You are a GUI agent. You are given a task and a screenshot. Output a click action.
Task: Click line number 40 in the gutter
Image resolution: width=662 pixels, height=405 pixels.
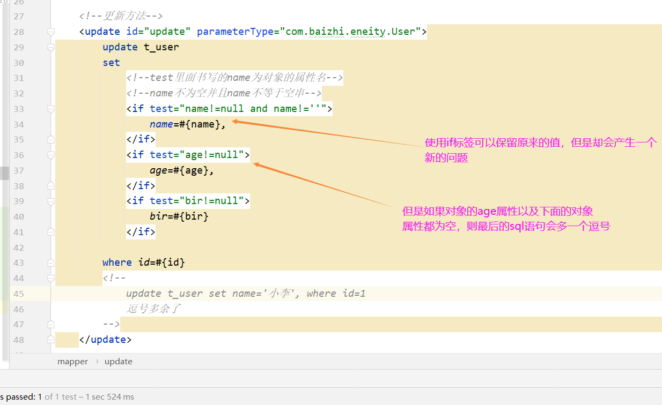18,216
